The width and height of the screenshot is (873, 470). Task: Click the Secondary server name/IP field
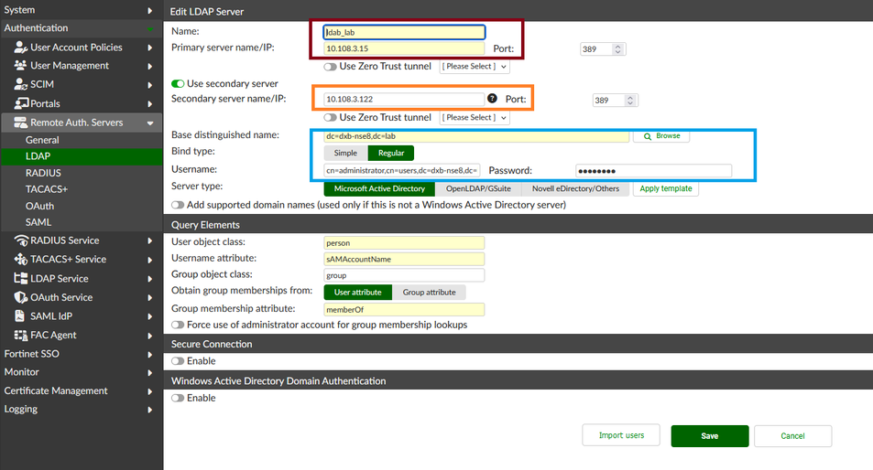click(x=404, y=100)
